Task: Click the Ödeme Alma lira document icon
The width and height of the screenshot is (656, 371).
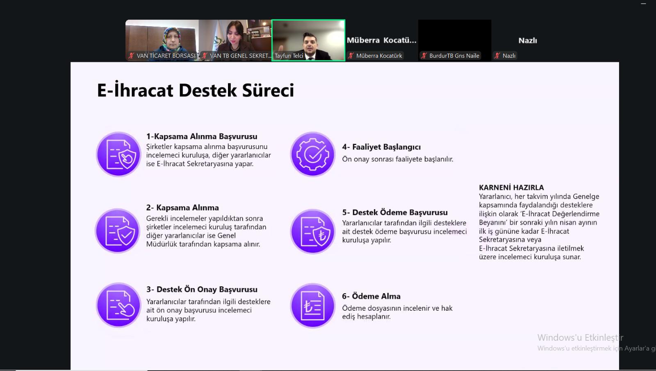Action: coord(313,305)
